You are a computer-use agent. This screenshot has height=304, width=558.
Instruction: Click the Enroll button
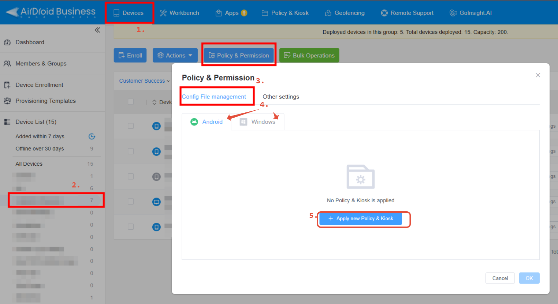[130, 55]
